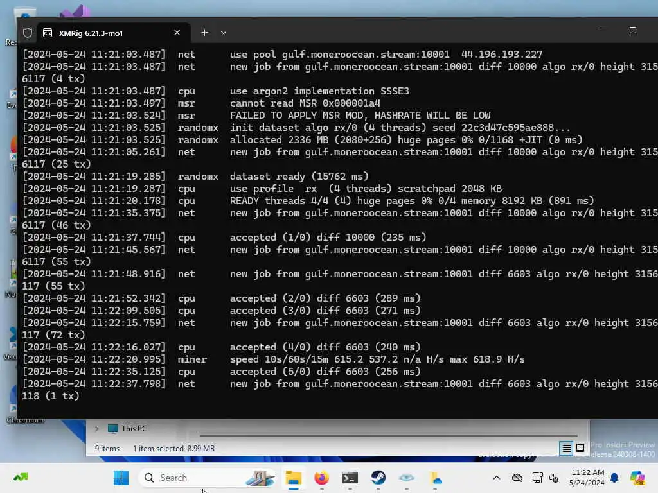Expand the This PC tree node in File Explorer

point(97,428)
